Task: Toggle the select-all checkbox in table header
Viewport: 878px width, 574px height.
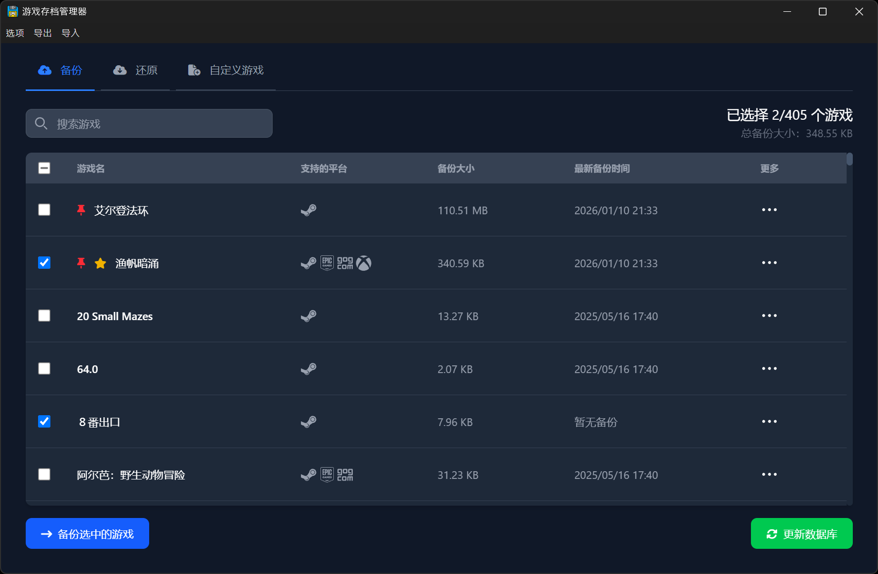Action: click(x=44, y=168)
